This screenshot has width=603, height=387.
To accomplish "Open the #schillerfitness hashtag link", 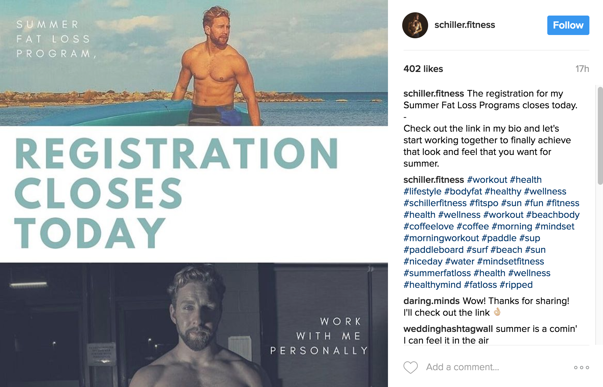I will click(435, 203).
